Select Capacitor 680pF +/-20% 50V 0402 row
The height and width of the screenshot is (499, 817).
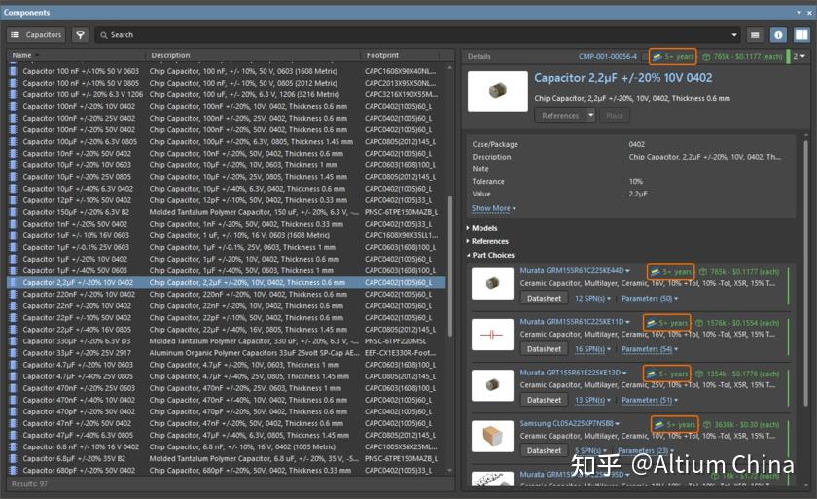(226, 471)
